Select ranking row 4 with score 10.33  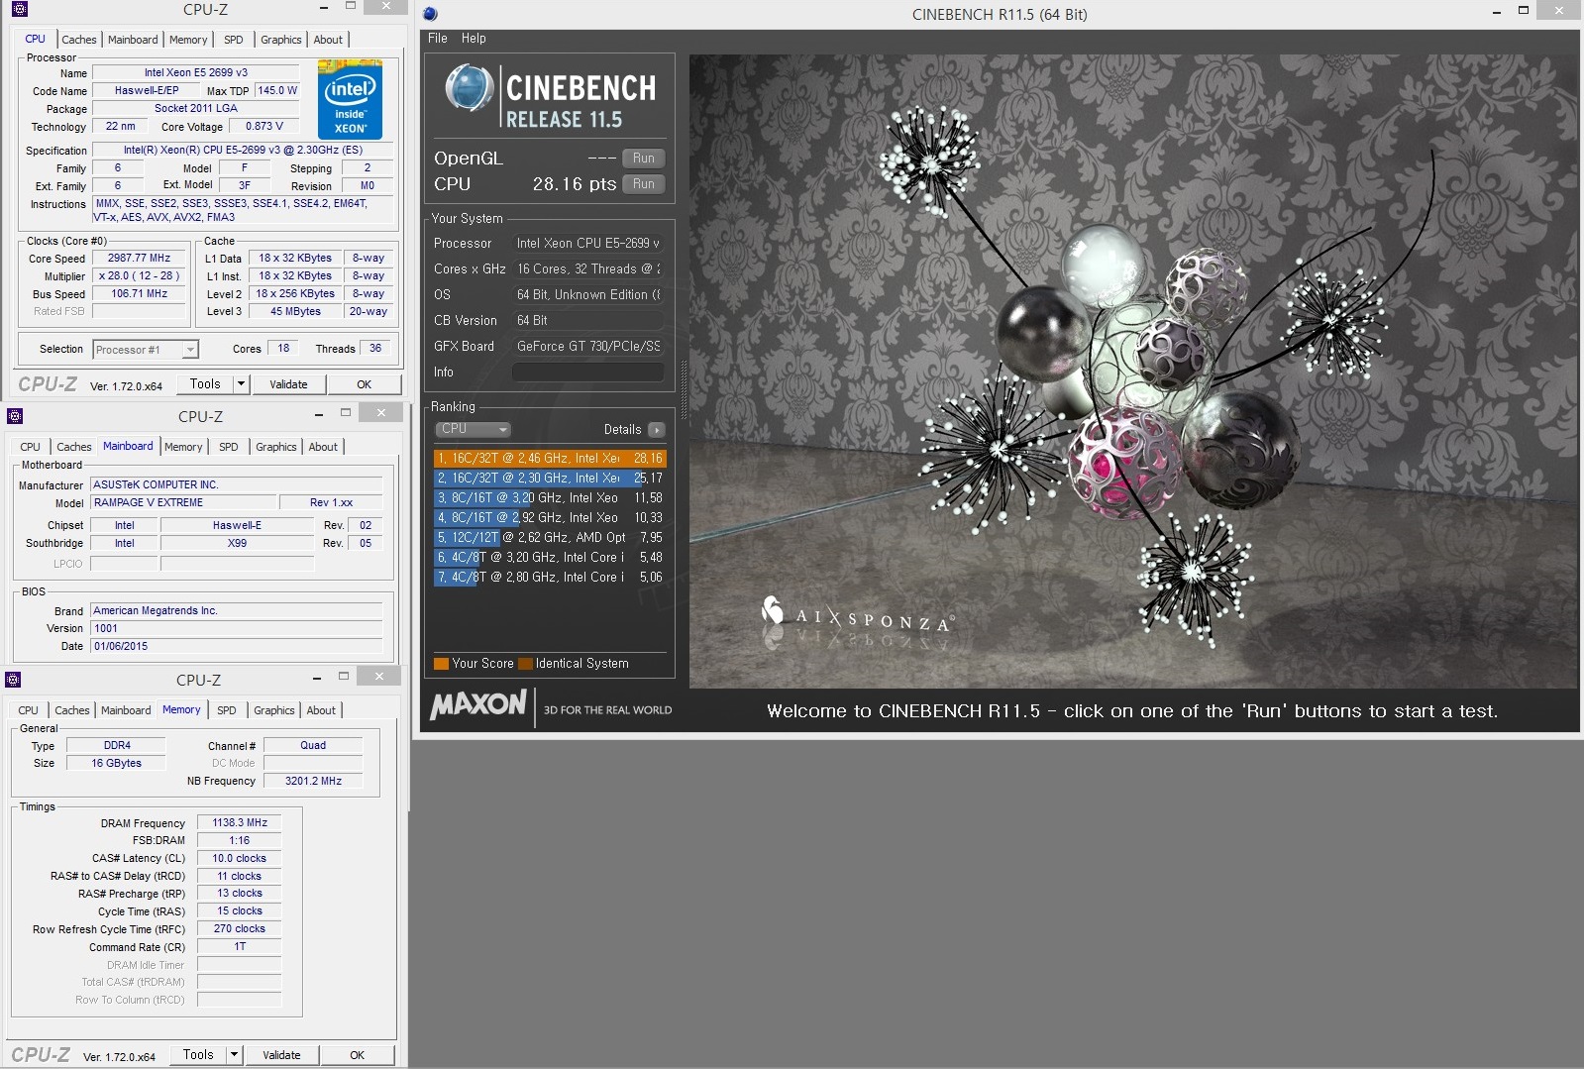[x=550, y=517]
